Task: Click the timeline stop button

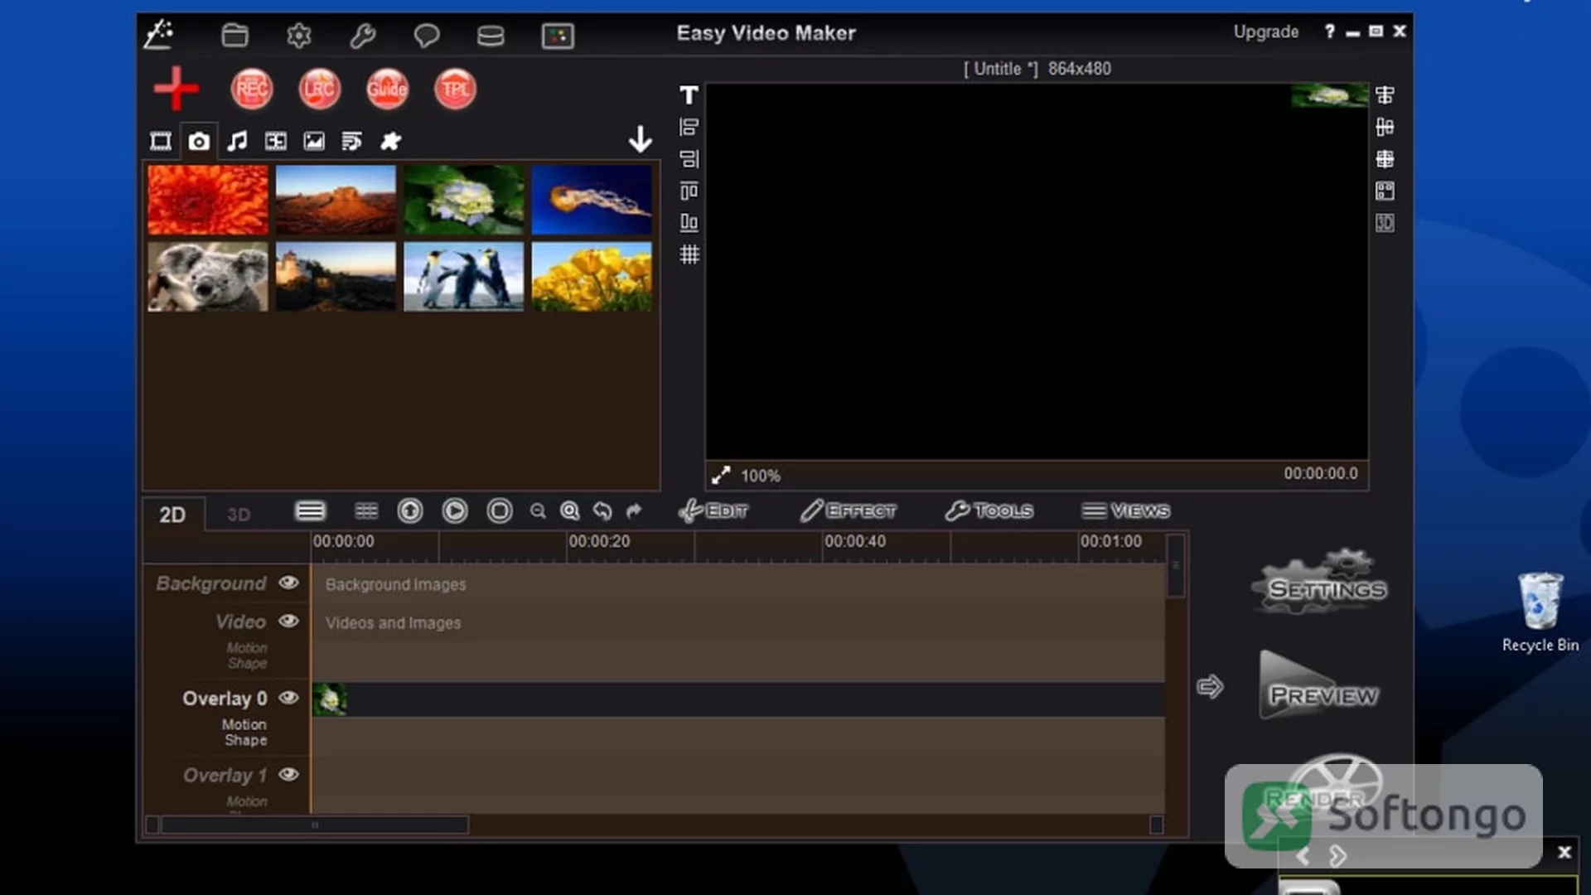Action: click(500, 510)
